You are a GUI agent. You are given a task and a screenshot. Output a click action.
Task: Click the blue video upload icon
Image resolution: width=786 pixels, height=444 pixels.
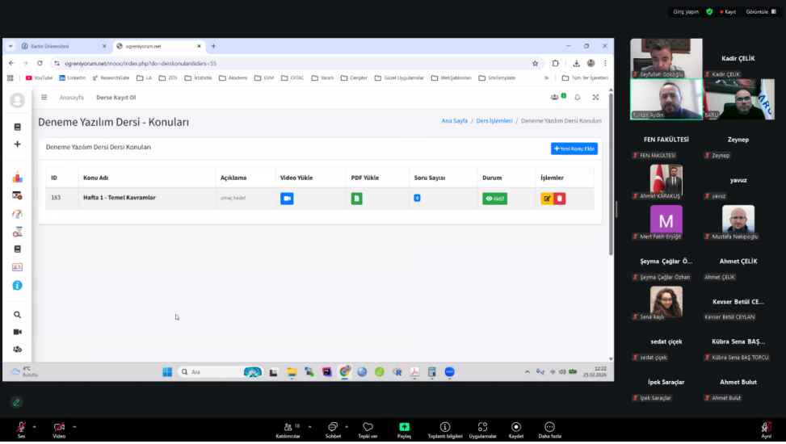click(287, 199)
